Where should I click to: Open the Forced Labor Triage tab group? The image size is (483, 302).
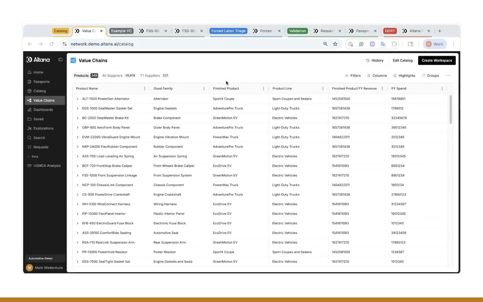click(x=228, y=31)
